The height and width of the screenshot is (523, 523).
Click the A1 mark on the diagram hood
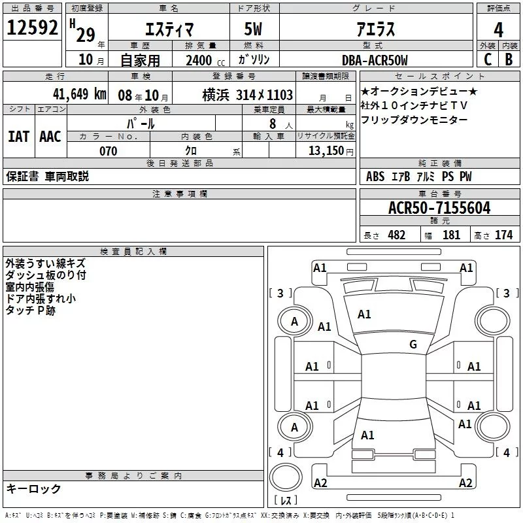[364, 314]
